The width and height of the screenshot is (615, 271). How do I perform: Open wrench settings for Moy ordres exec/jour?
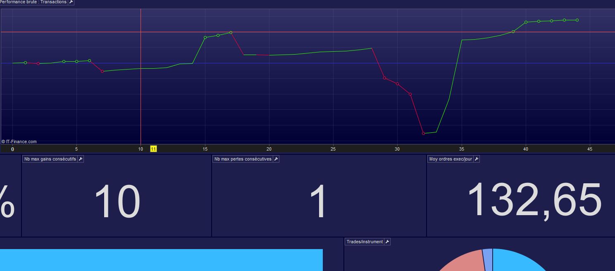477,159
